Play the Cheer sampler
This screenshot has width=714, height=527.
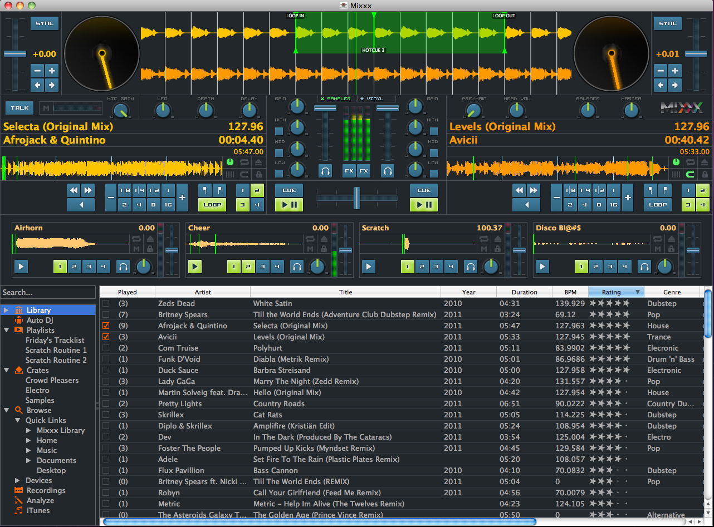coord(194,267)
